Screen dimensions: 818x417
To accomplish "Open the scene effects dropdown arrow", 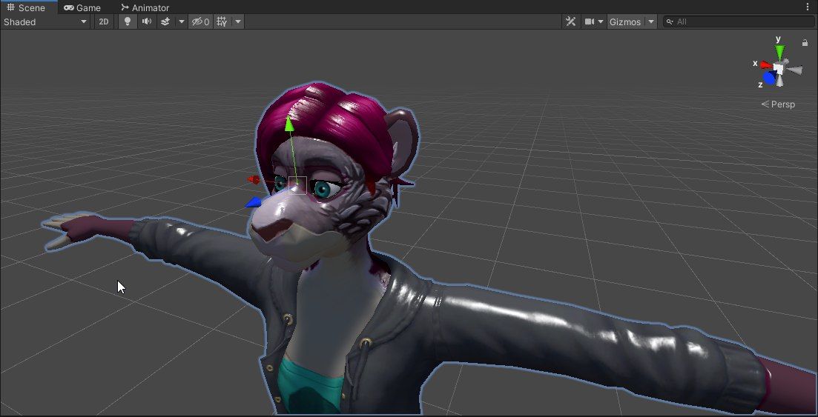I will click(182, 22).
